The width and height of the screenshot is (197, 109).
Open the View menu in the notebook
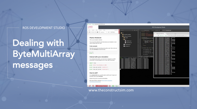[89, 30]
